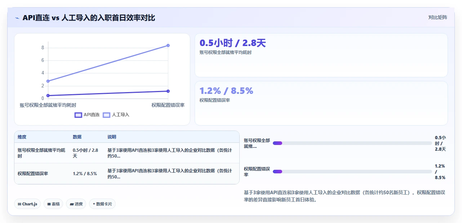462x223 pixels.
Task: Click the card caption 账号权限全部就绪平均耗时
Action: pyautogui.click(x=225, y=53)
